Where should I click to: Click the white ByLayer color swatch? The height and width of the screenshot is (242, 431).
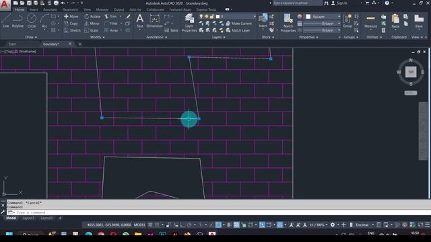click(x=308, y=17)
